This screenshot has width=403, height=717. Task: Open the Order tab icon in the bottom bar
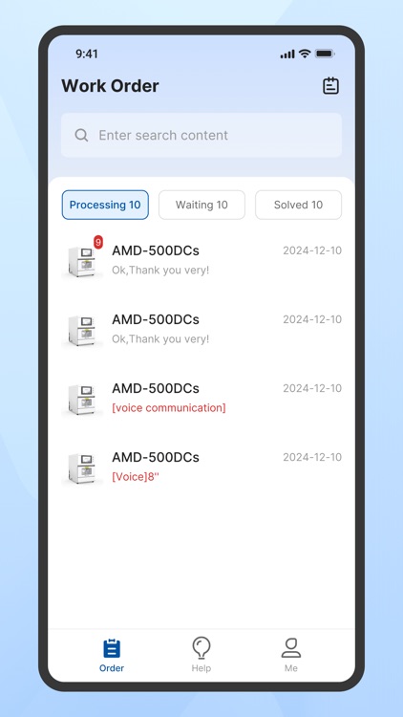click(x=112, y=648)
